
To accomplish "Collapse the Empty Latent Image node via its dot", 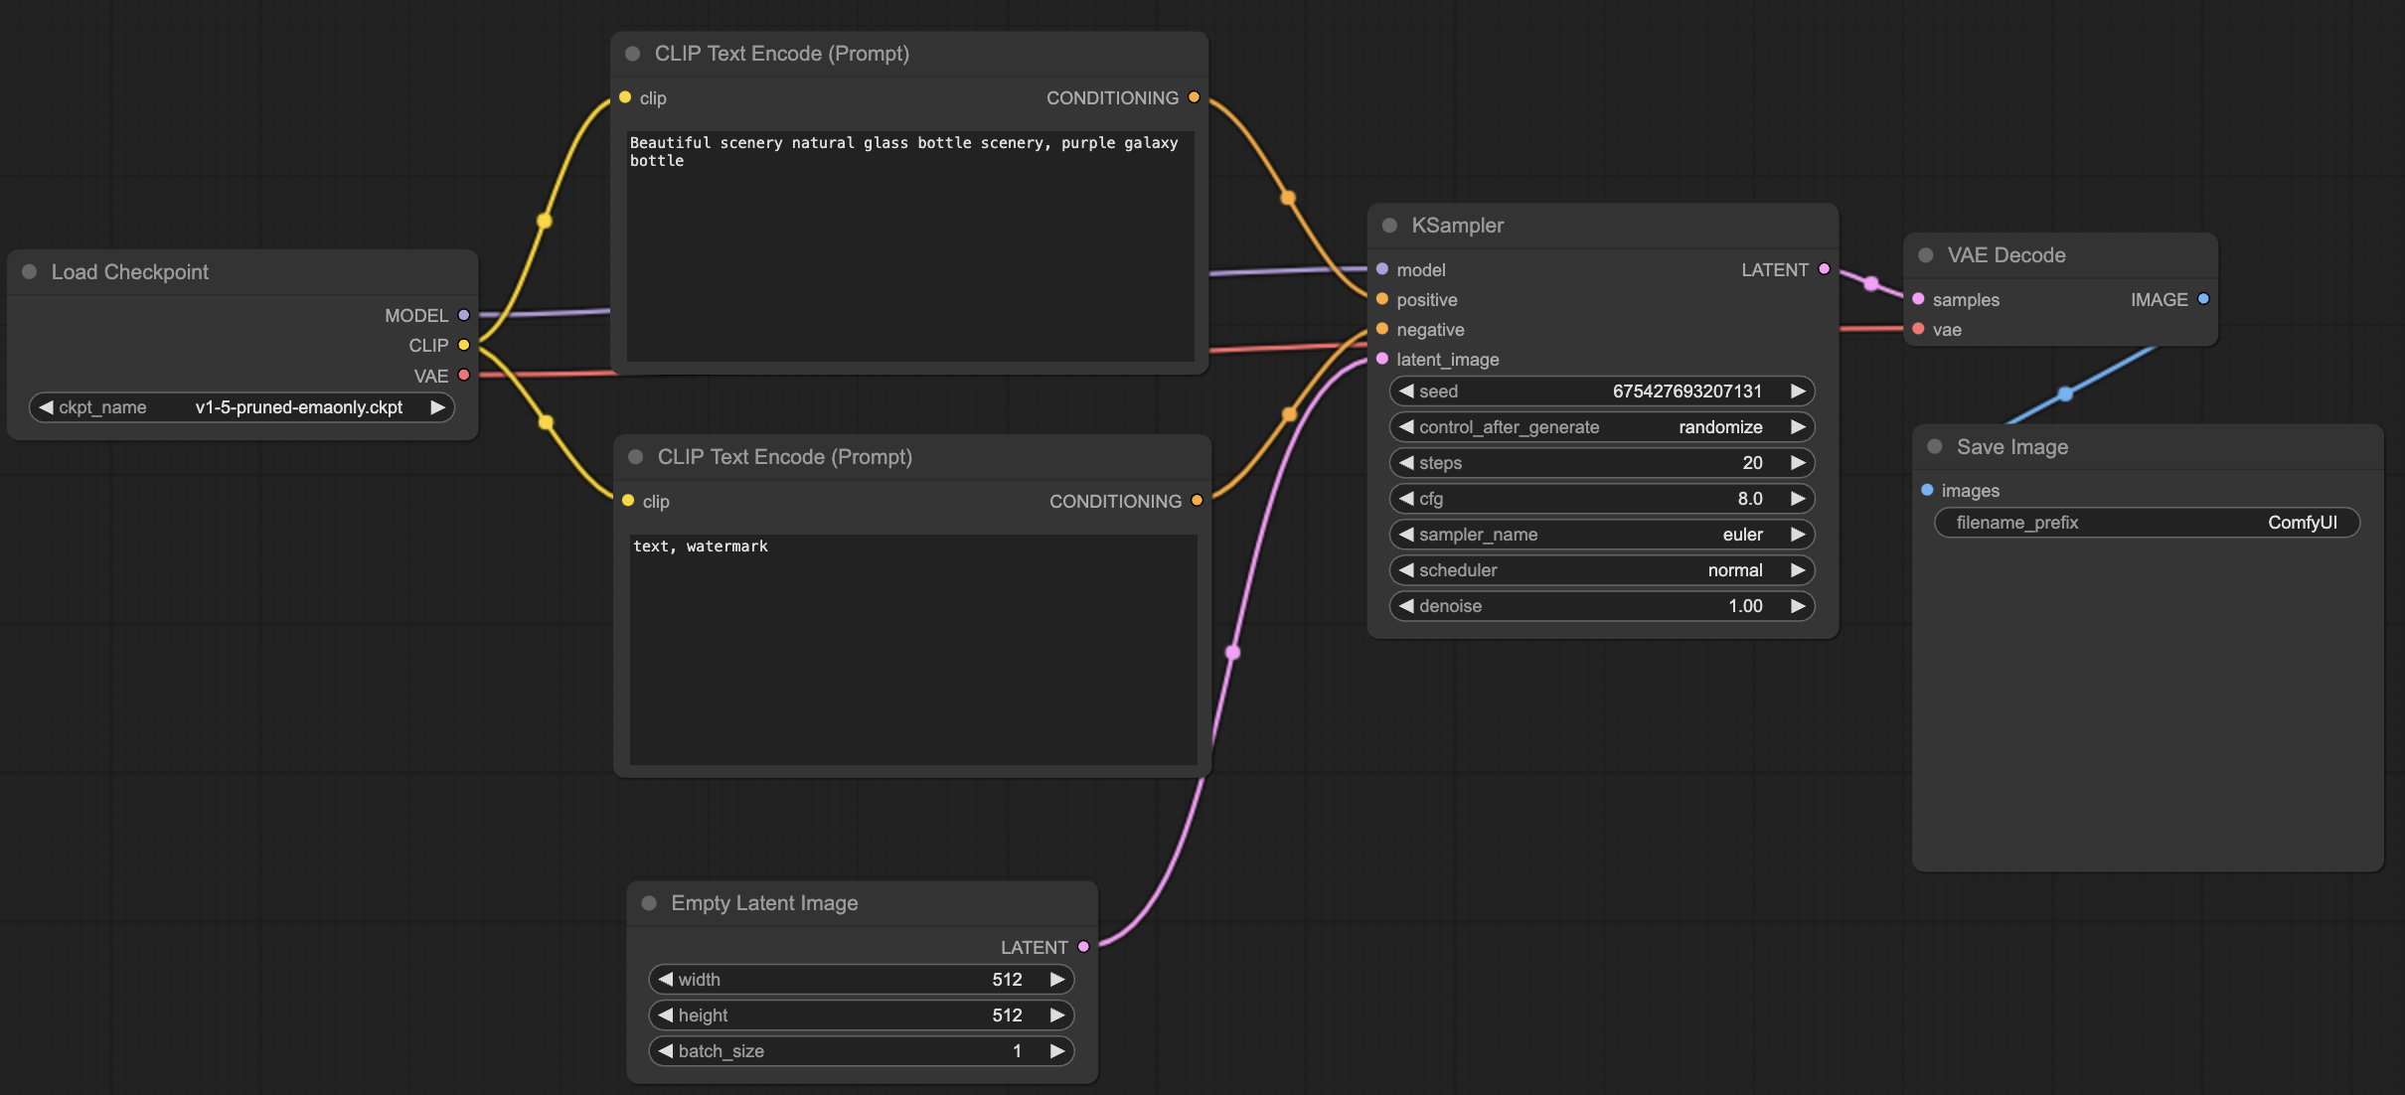I will [649, 903].
